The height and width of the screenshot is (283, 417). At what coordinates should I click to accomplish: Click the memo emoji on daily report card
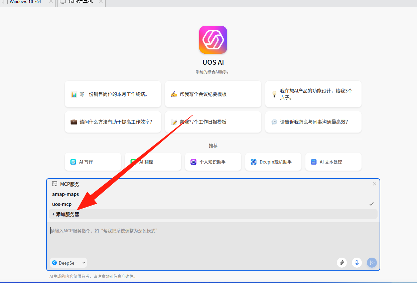tap(174, 122)
